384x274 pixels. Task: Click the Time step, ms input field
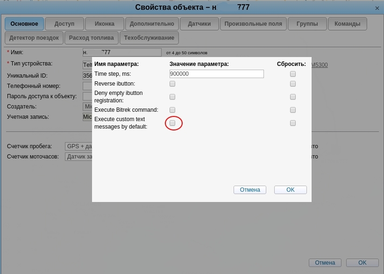point(216,74)
